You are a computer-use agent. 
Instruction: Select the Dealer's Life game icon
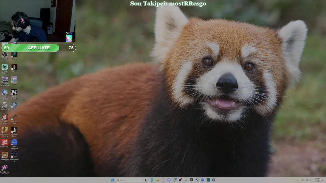5,156
